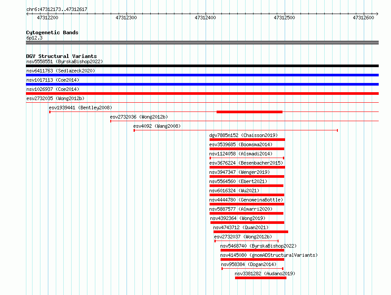Open the nsv6411763 (Sedlazeck2020) label

[61, 71]
